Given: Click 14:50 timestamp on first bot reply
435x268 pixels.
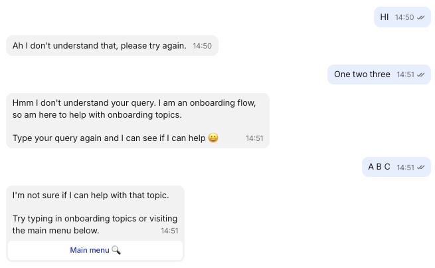Looking at the screenshot, I should 202,46.
